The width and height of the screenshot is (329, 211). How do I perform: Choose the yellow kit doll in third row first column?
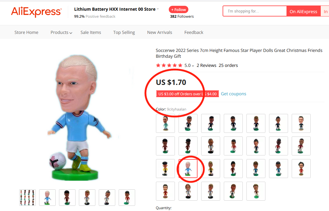(165, 169)
